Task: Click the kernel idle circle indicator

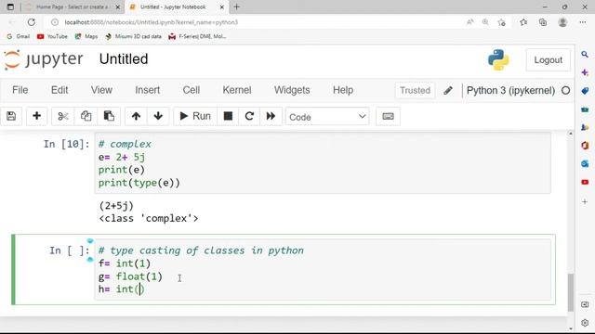Action: [x=565, y=91]
